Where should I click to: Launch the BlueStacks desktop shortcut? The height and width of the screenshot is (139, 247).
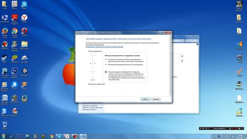tap(15, 59)
